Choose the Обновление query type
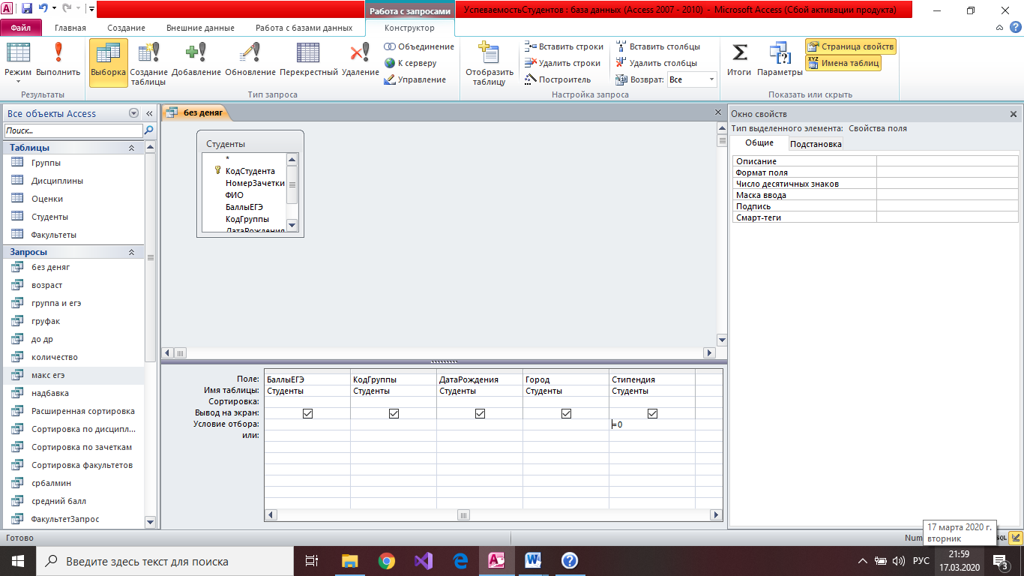The height and width of the screenshot is (576, 1024). [x=250, y=60]
